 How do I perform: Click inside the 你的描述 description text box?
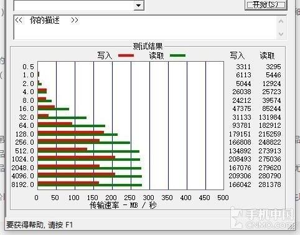[x=145, y=27]
